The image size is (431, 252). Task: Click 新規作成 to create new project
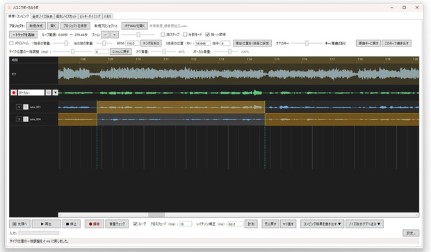coord(36,26)
